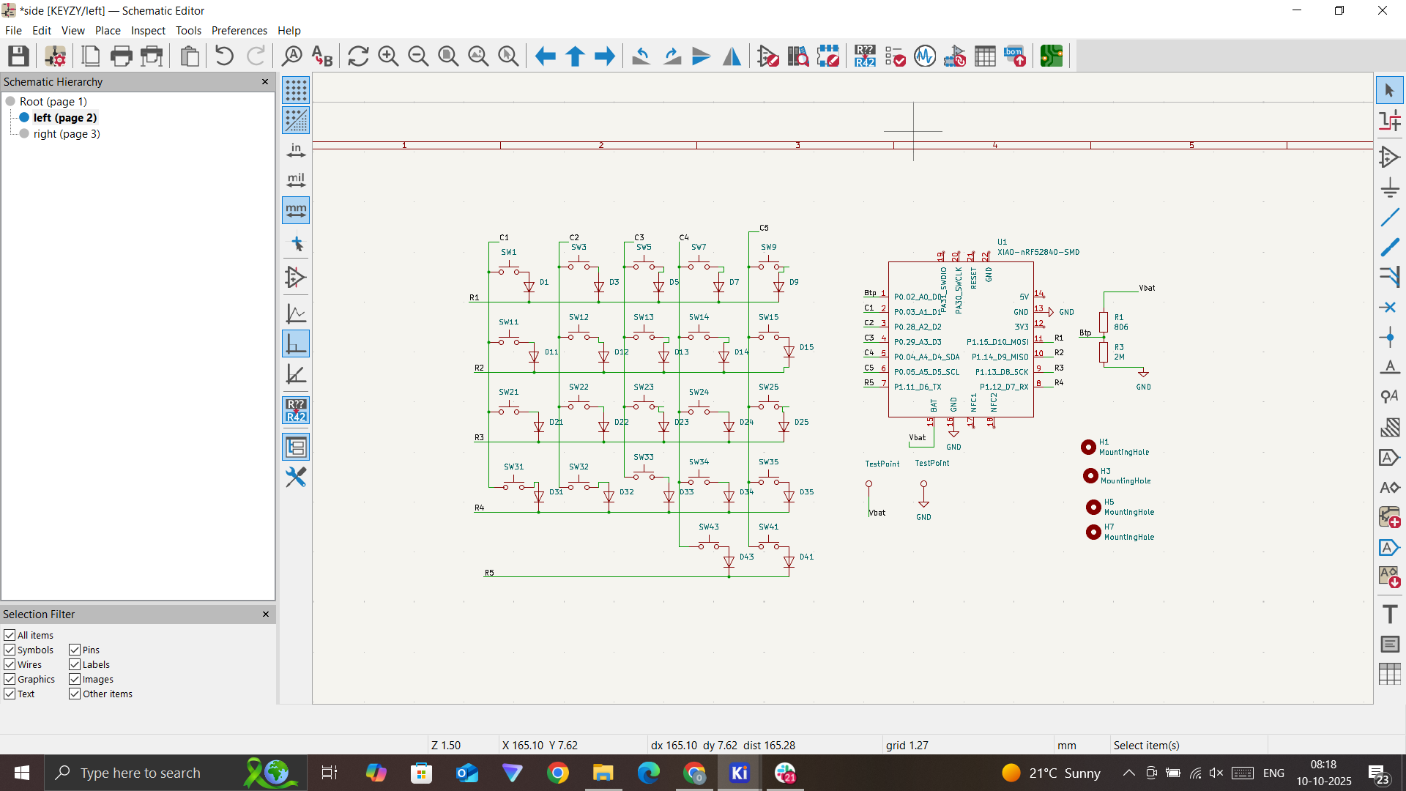Export the bill of materials
This screenshot has height=791, width=1406.
(x=1015, y=56)
